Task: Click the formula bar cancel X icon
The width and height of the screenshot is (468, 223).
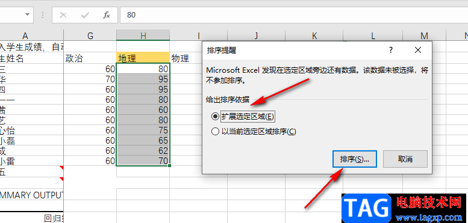Action: (x=63, y=15)
